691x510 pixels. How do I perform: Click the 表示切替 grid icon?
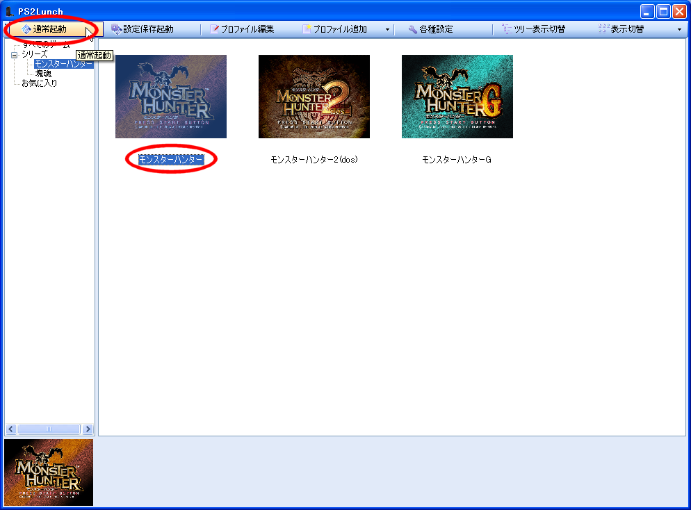(603, 29)
